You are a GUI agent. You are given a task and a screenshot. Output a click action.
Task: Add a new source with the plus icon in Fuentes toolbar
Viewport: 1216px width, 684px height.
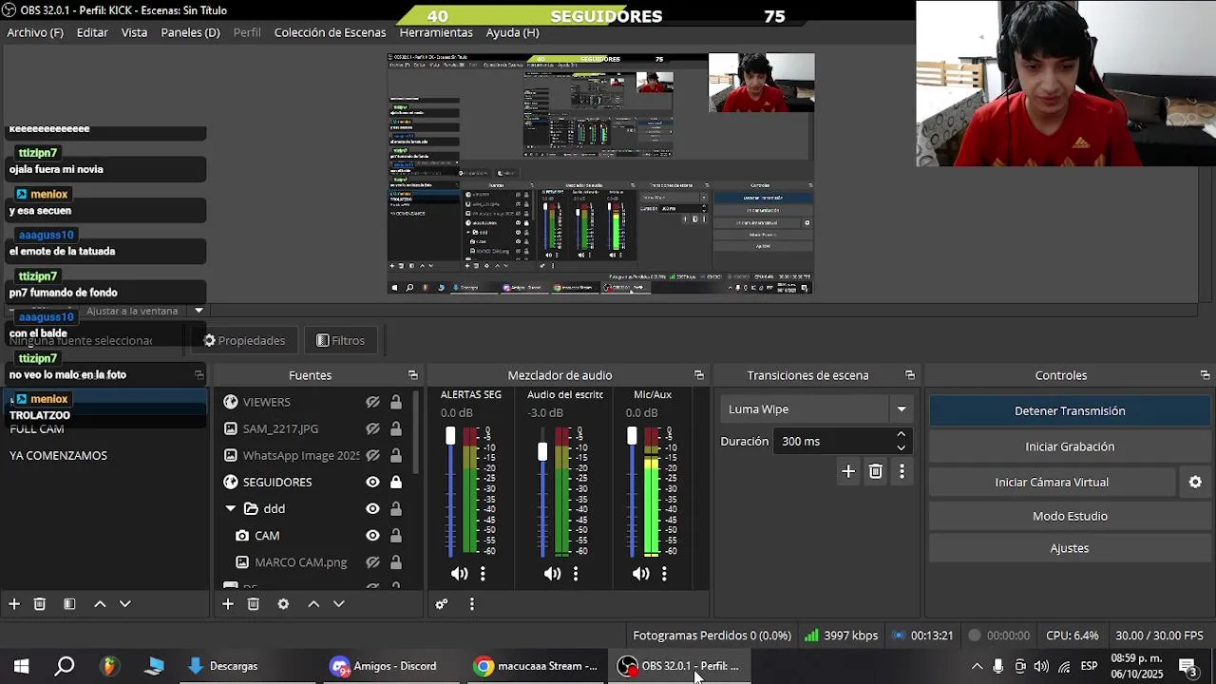[x=228, y=604]
